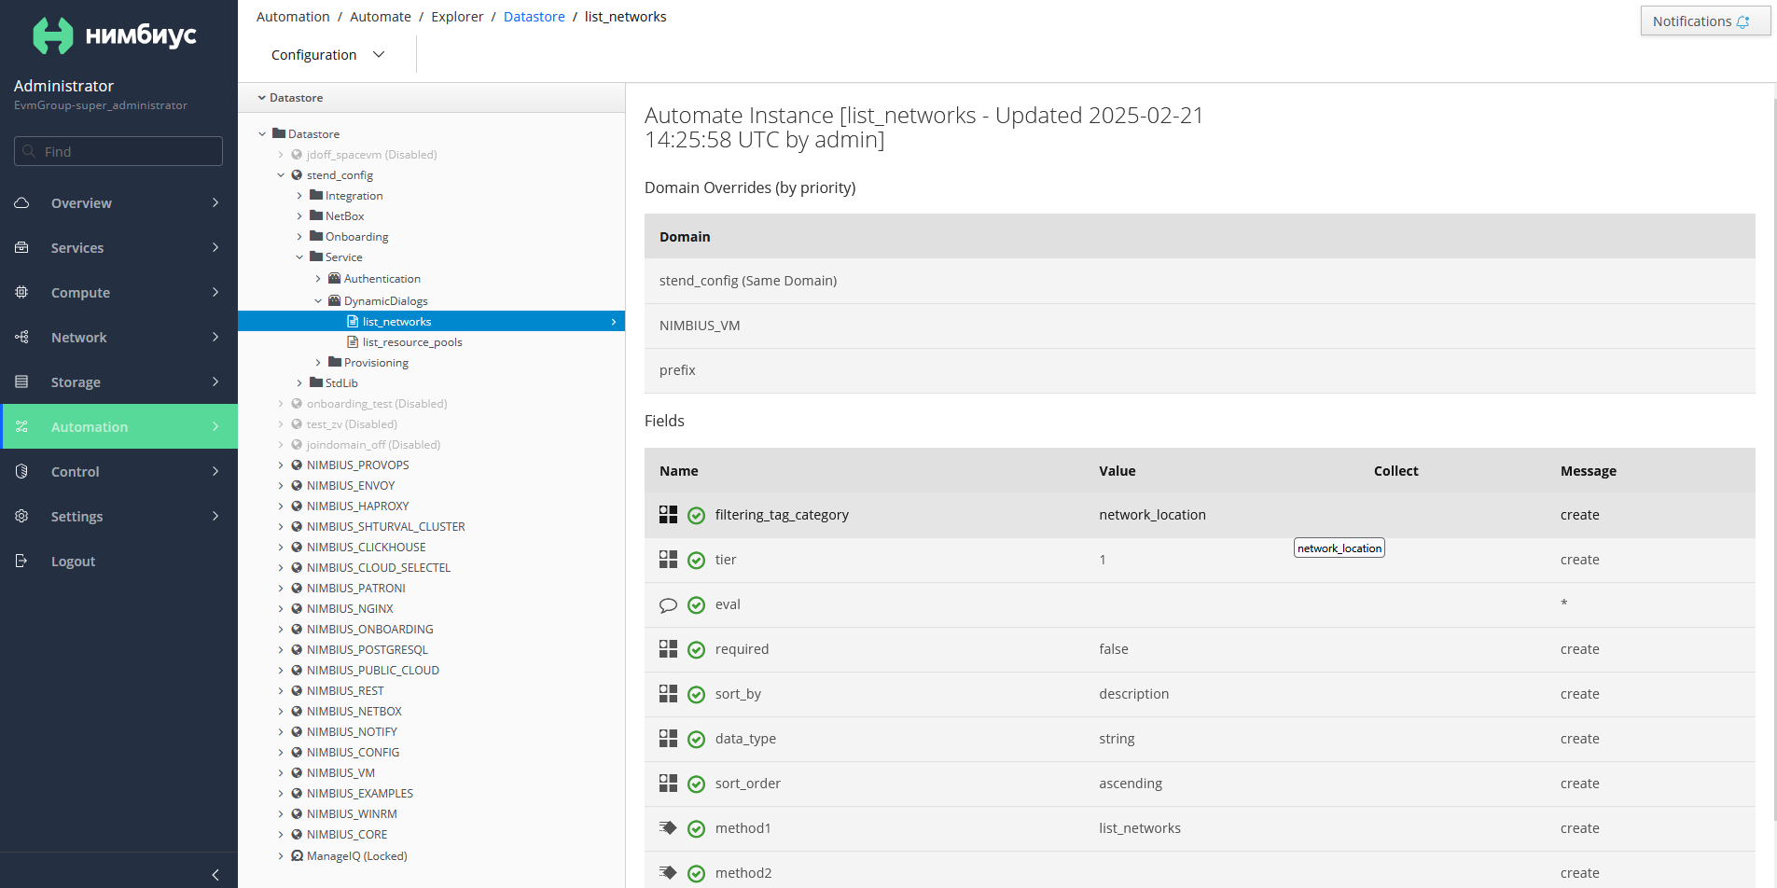The height and width of the screenshot is (888, 1777).
Task: Open the Services menu
Action: click(118, 247)
